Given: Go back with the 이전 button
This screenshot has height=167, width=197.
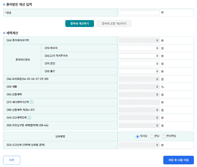Looking at the screenshot, I should tap(12, 160).
